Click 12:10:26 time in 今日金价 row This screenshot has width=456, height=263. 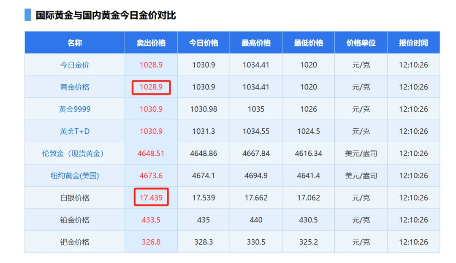click(413, 65)
